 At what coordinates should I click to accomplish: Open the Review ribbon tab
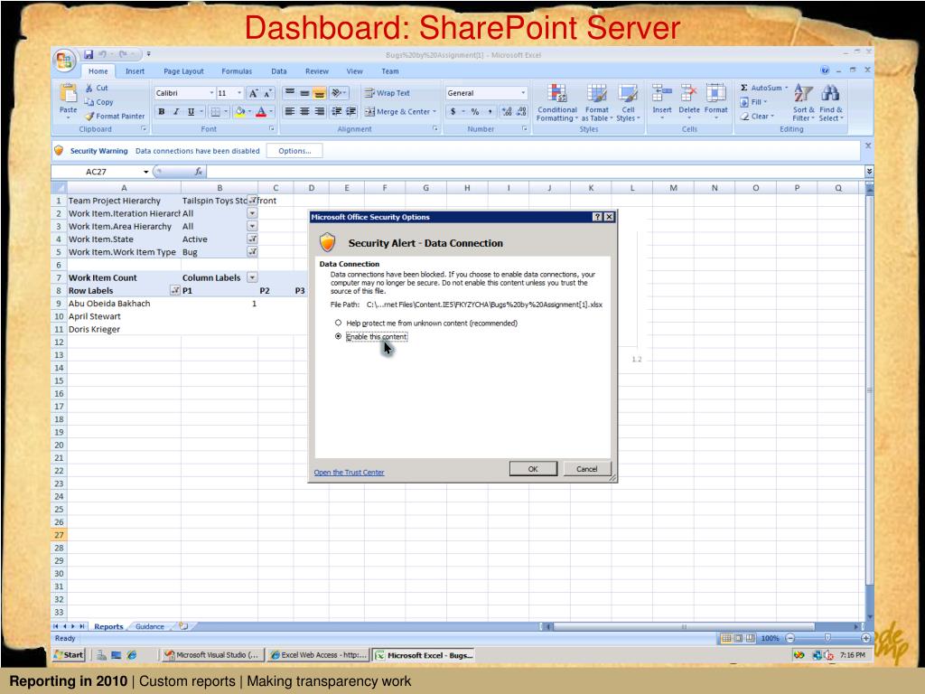(317, 71)
